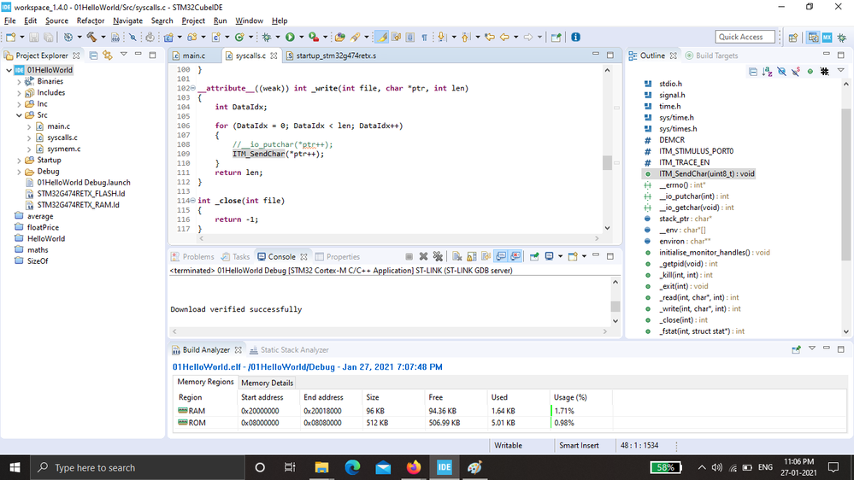Open the folder (Open Element) toolbar icon
854x480 pixels.
pos(340,37)
